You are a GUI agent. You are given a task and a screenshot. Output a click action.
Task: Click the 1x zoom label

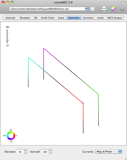tap(7, 45)
